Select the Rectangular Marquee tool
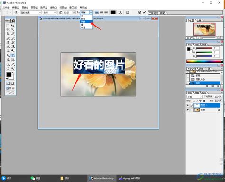The height and width of the screenshot is (182, 225). pos(8,26)
